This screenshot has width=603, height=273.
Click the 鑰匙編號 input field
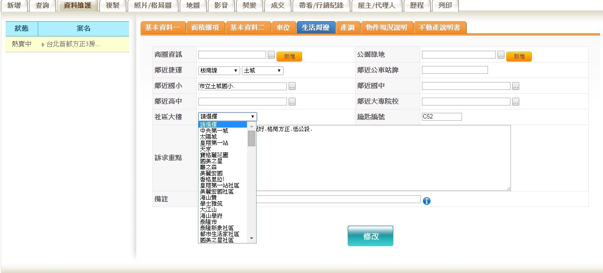coord(442,117)
